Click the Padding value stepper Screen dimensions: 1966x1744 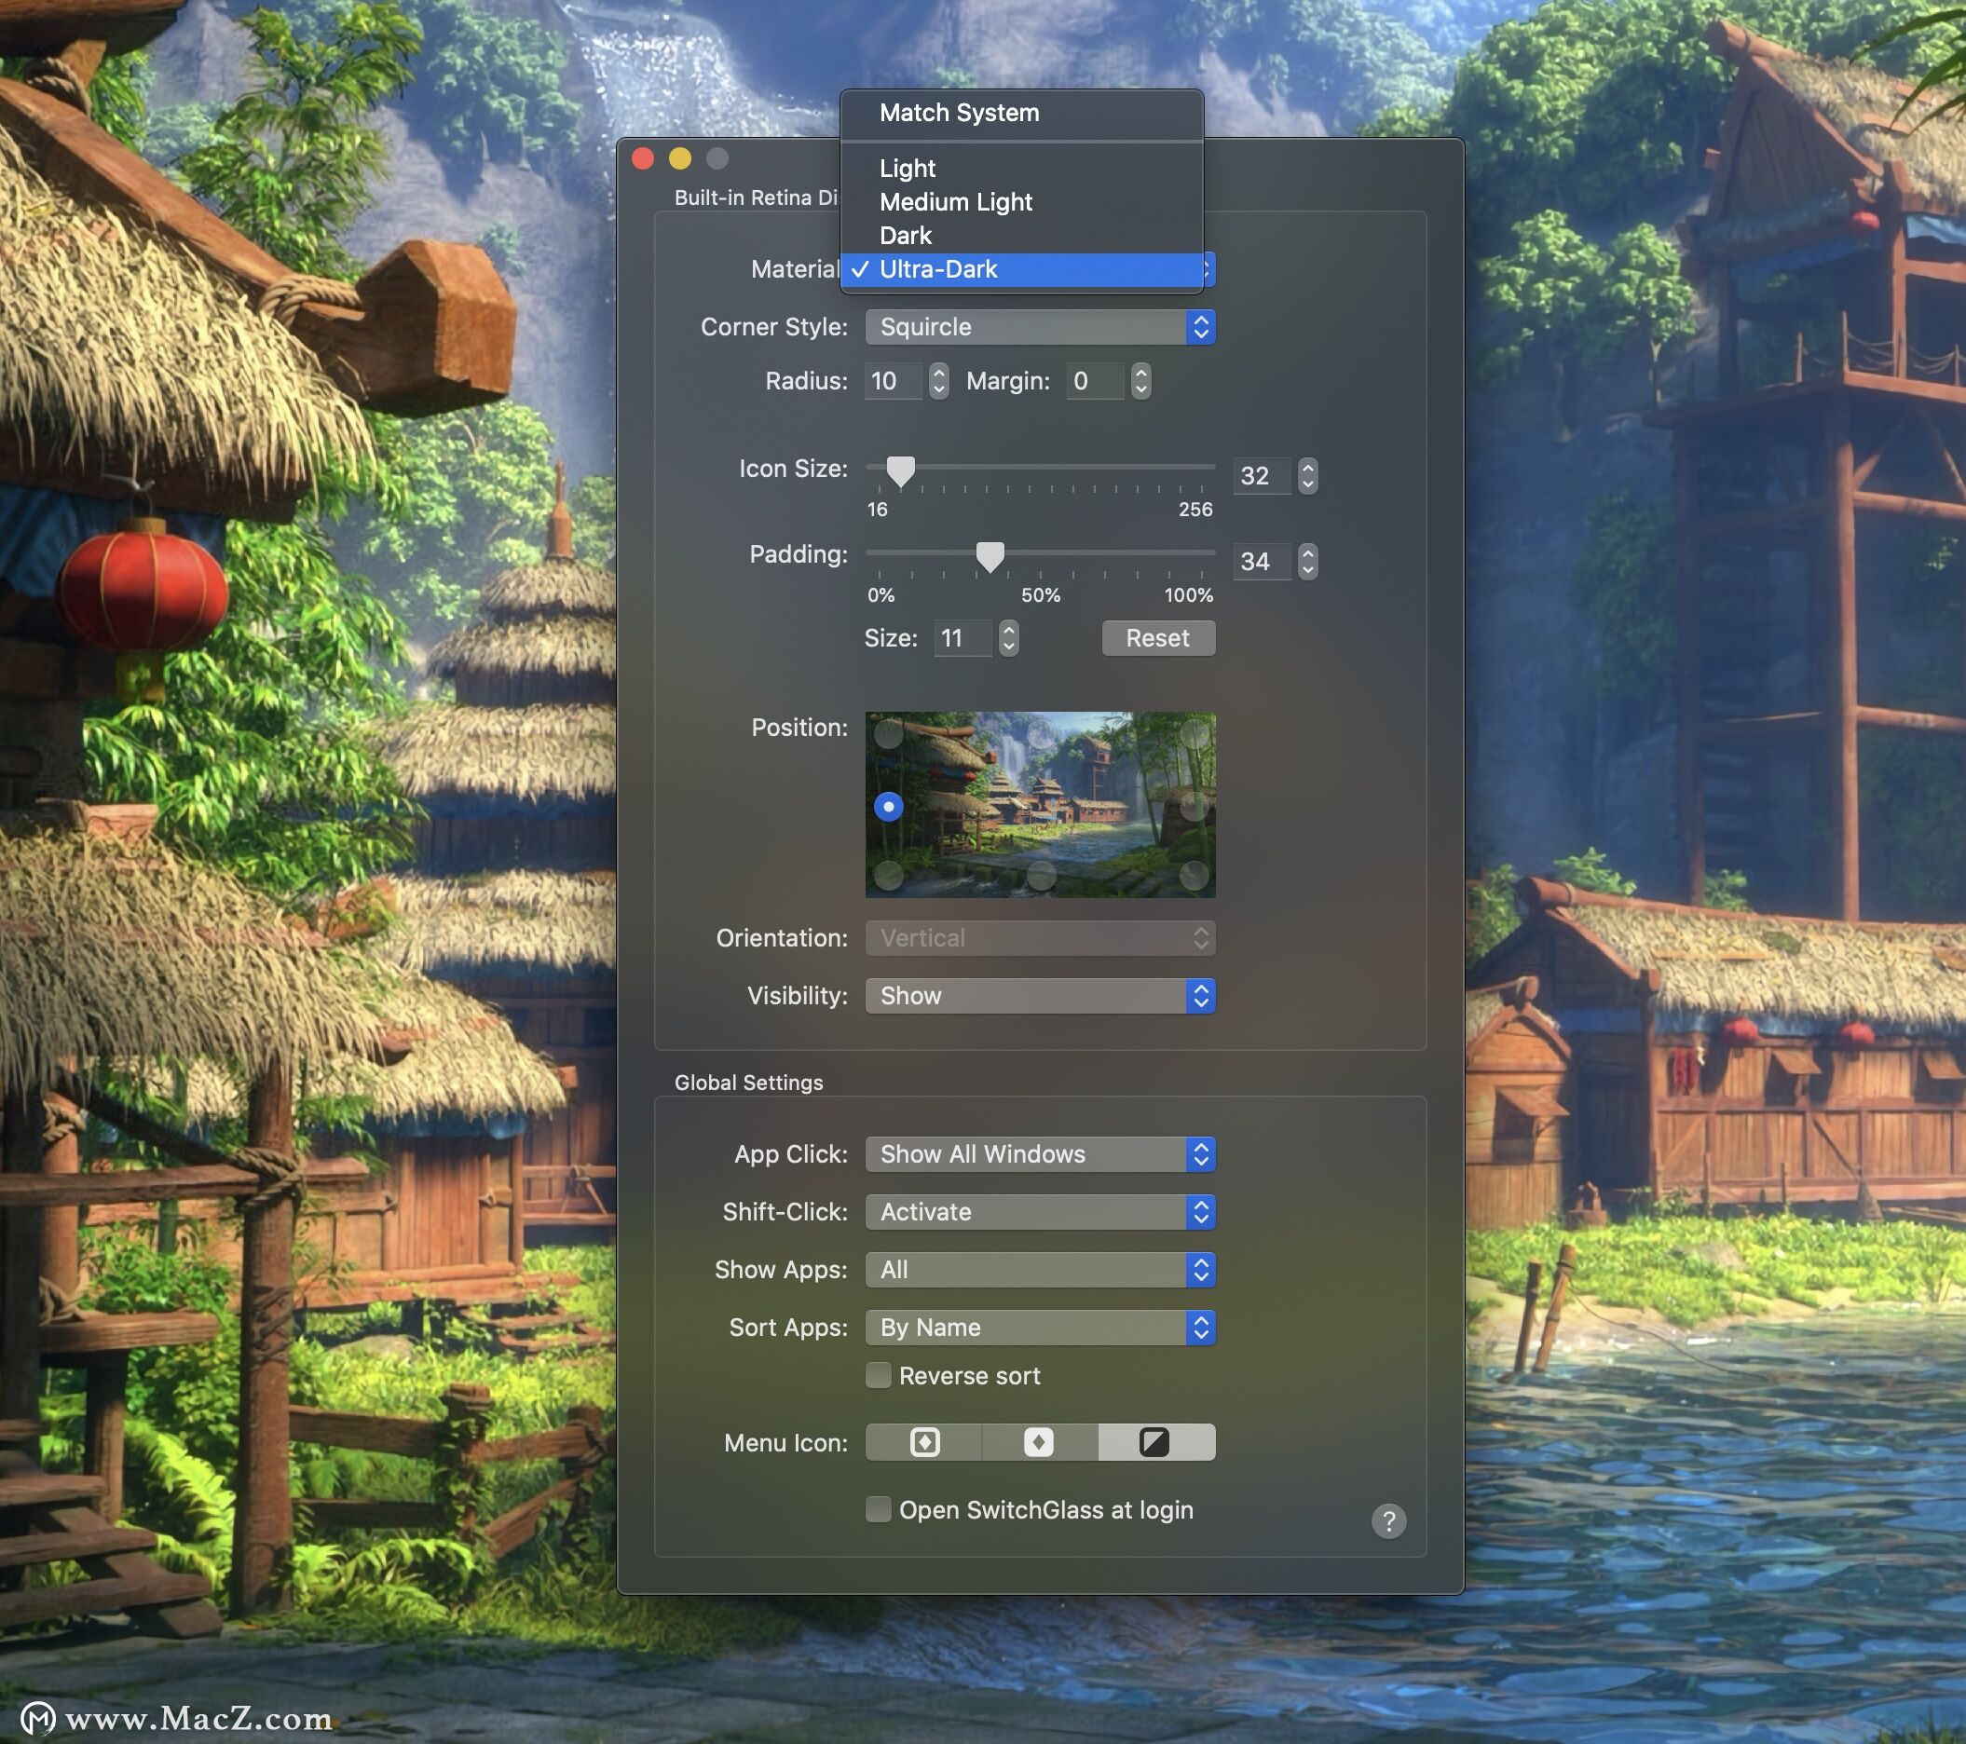coord(1307,561)
